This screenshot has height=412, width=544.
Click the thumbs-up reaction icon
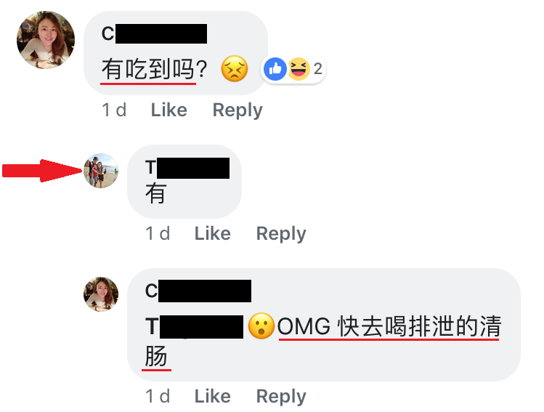click(x=275, y=69)
